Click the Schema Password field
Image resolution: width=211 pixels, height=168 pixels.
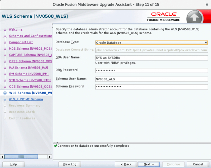[x=151, y=87]
